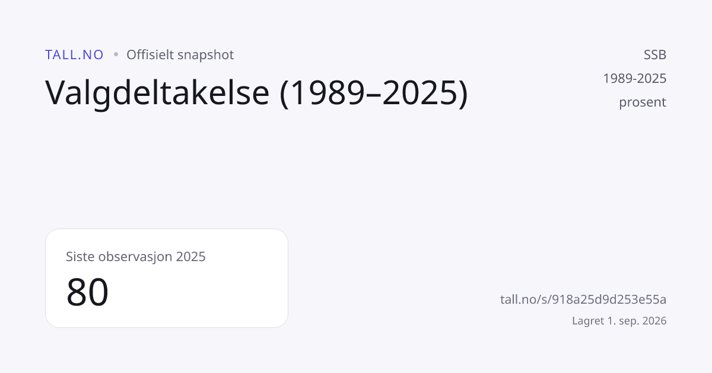
Task: Click the Valgdeltakelse (1989–2025) title
Action: (x=257, y=93)
